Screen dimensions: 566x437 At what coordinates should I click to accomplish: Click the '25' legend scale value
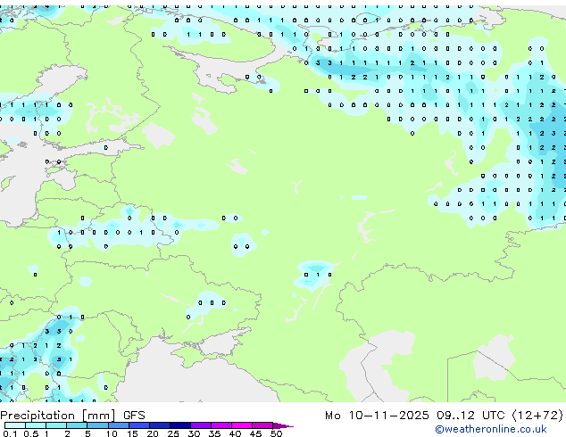[x=173, y=433]
